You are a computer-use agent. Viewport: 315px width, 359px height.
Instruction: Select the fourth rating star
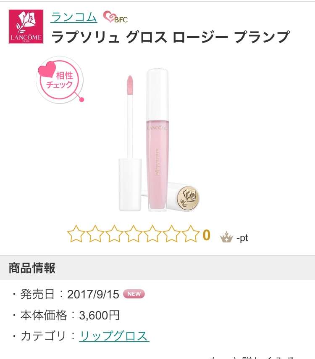tap(134, 234)
